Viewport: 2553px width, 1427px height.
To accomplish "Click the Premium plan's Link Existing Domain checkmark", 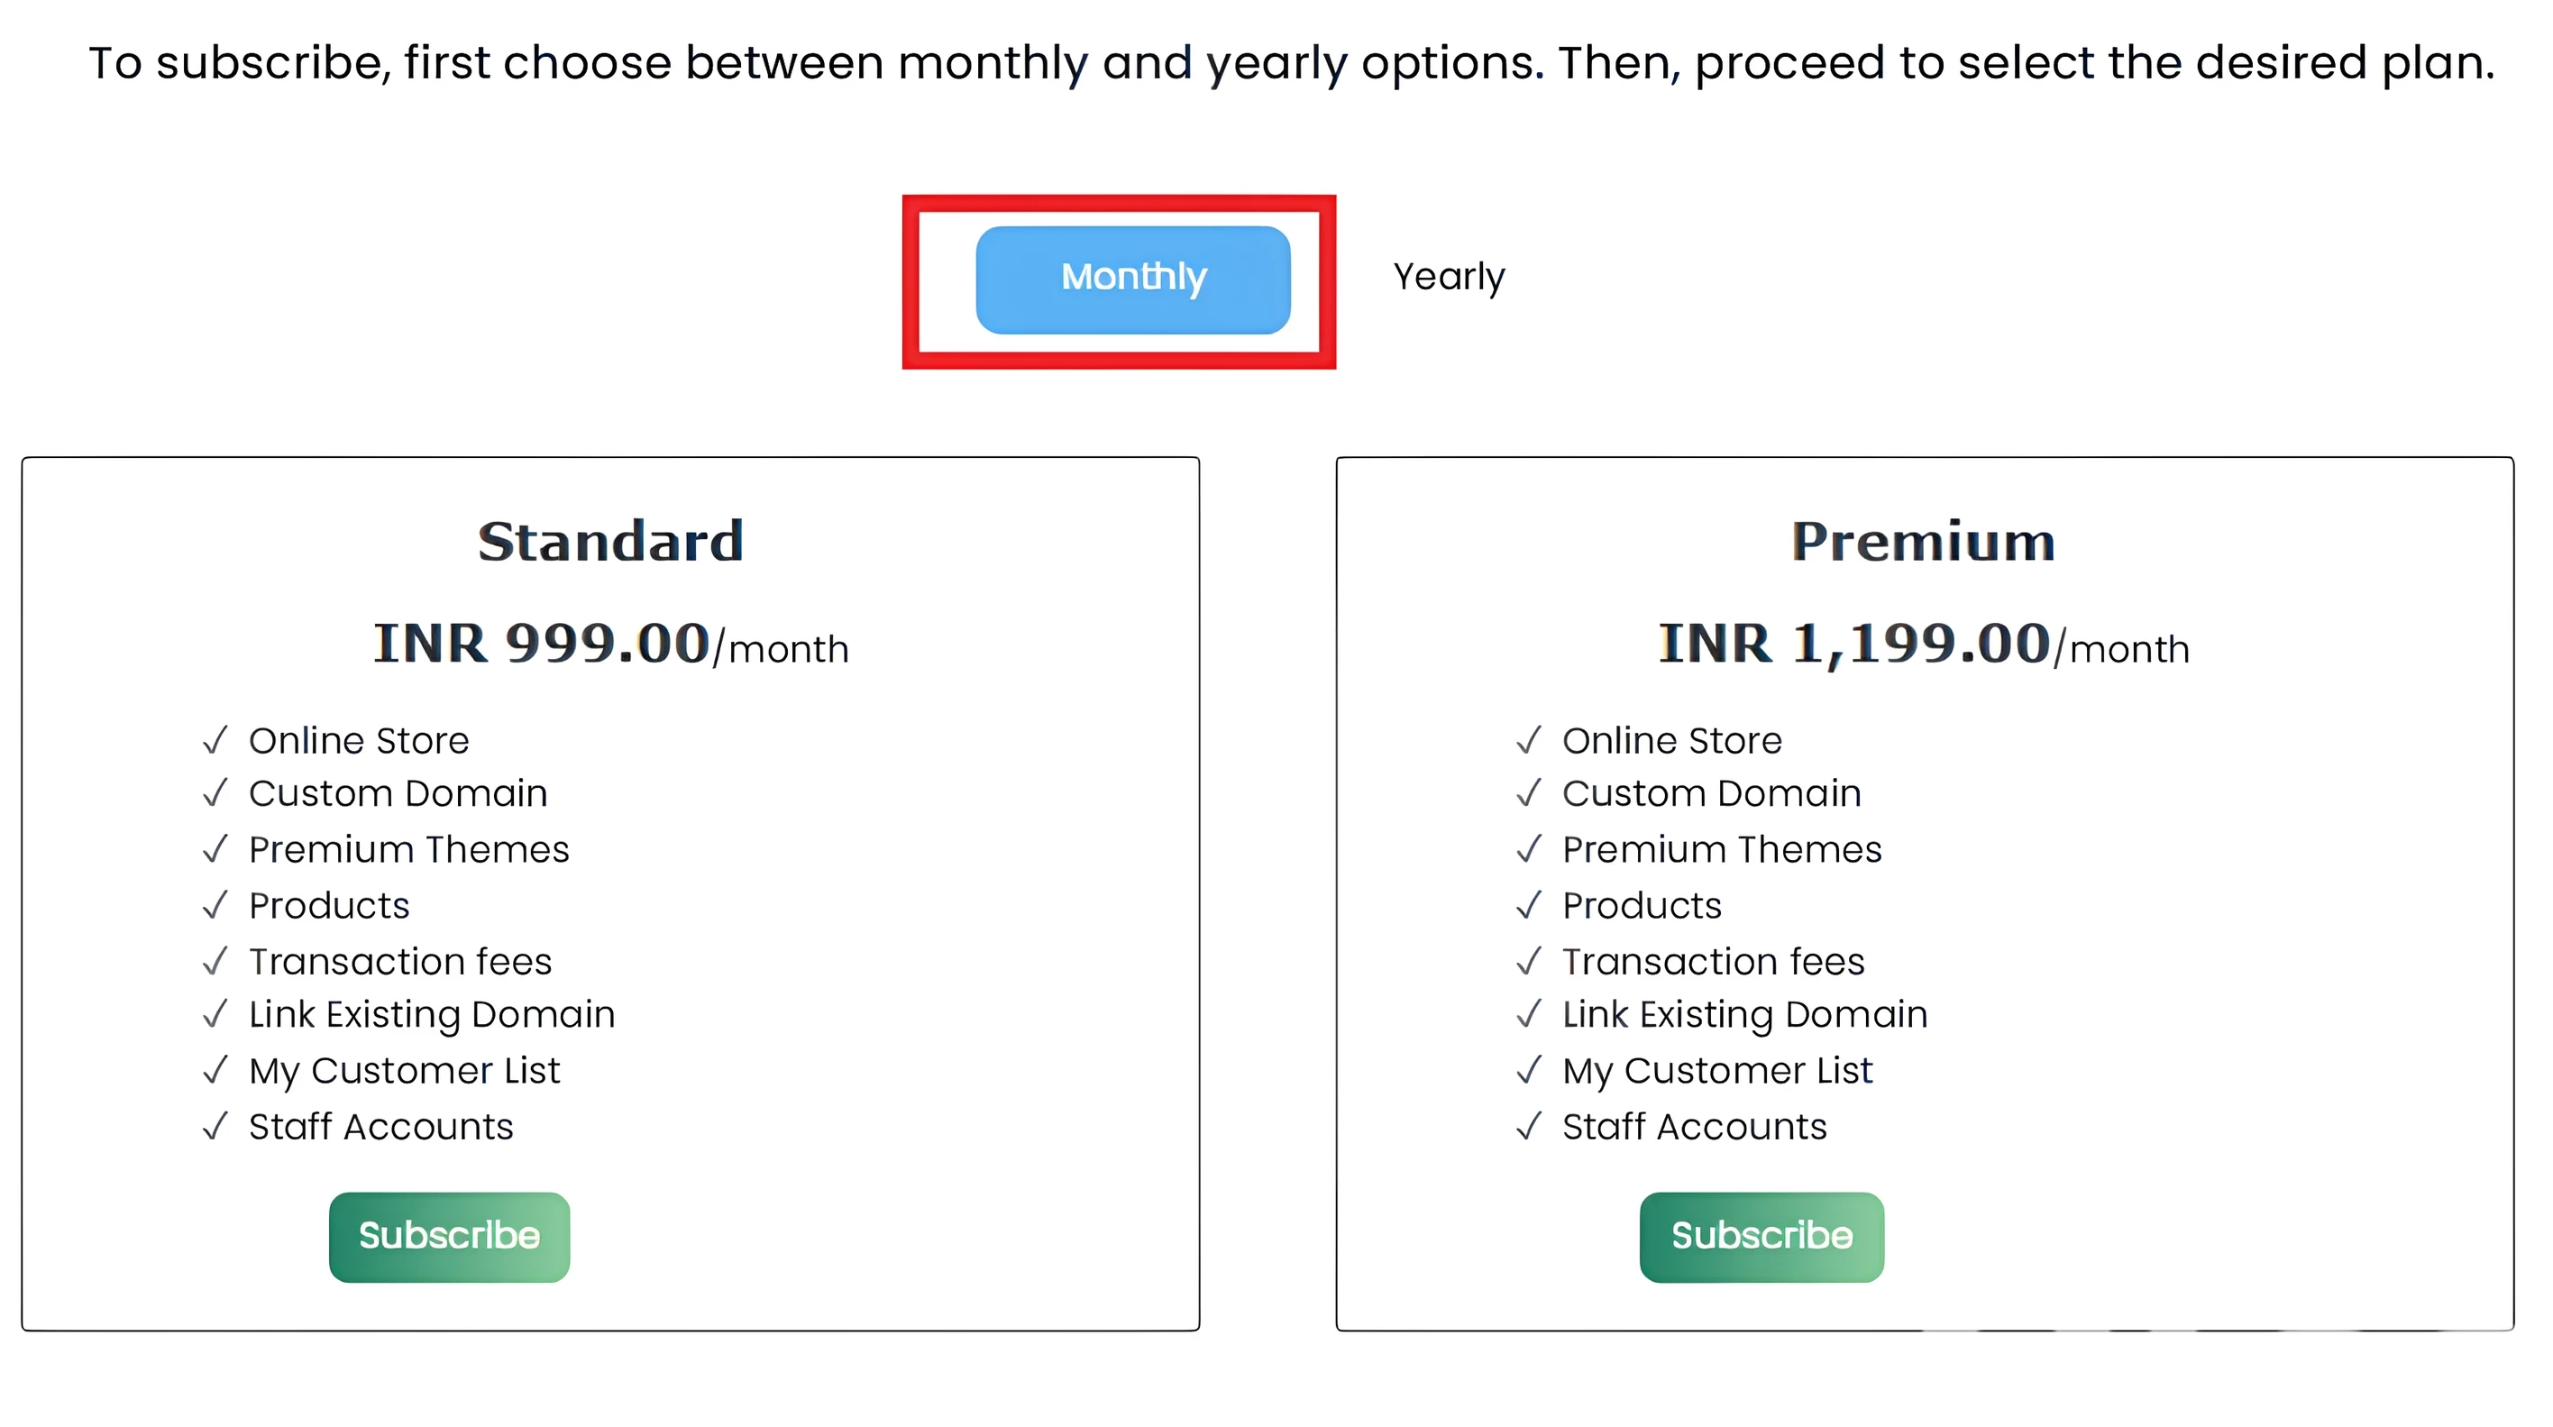I will pos(1529,1014).
